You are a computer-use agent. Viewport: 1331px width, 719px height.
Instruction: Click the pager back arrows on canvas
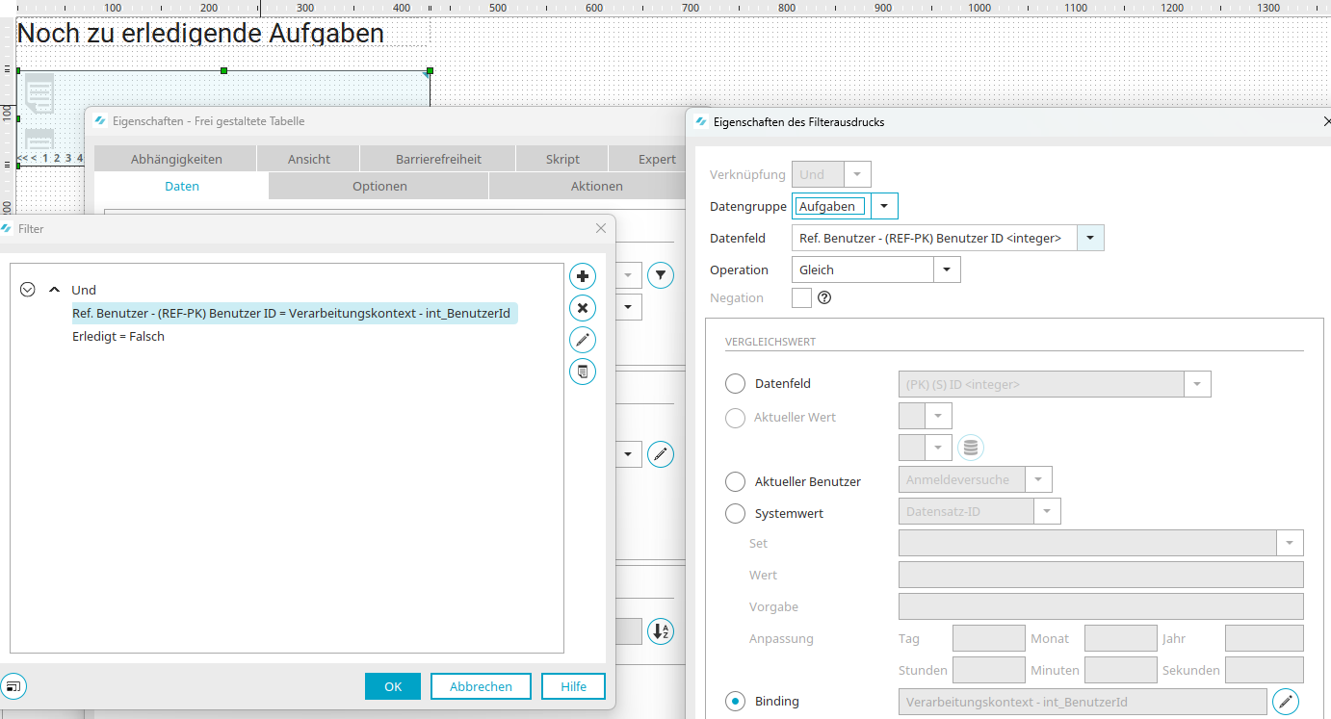coord(27,158)
